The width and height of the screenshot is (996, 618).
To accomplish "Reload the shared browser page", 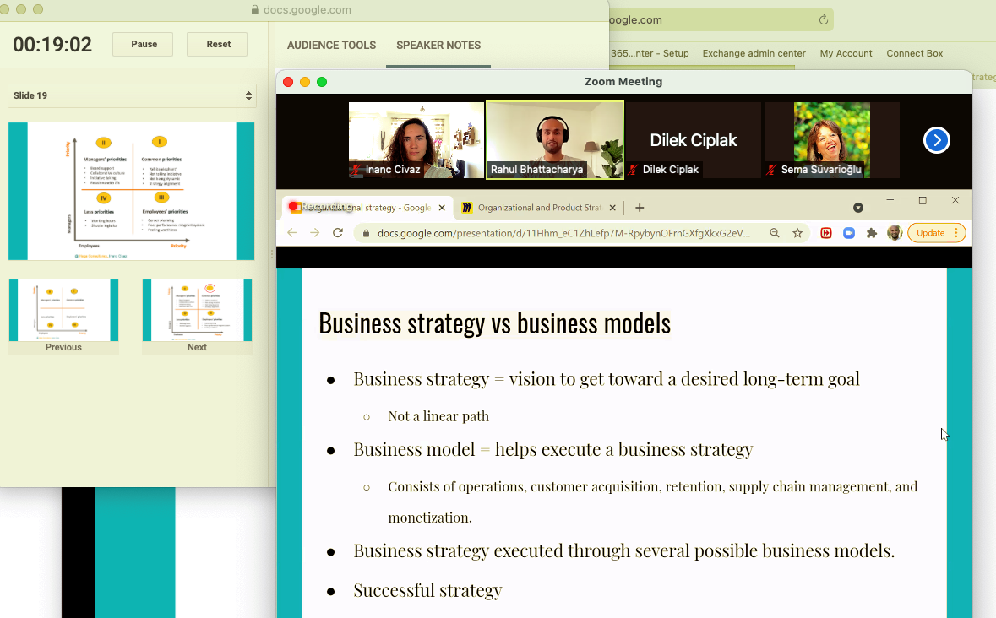I will [338, 233].
